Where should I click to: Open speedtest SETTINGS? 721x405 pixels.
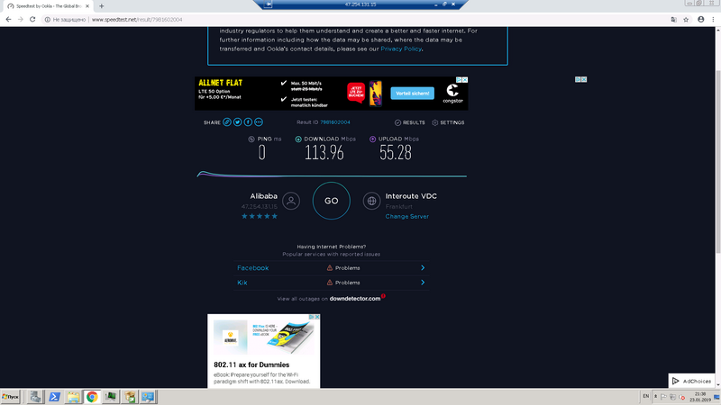pos(448,122)
